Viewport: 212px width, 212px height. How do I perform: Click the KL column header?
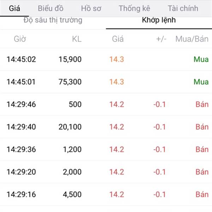76,39
